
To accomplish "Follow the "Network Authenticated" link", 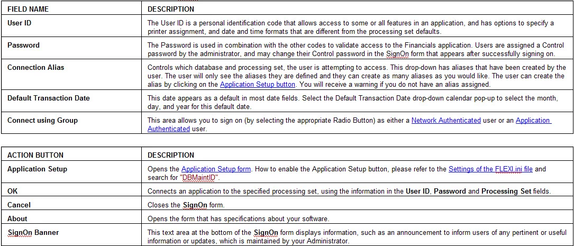I will coord(446,120).
